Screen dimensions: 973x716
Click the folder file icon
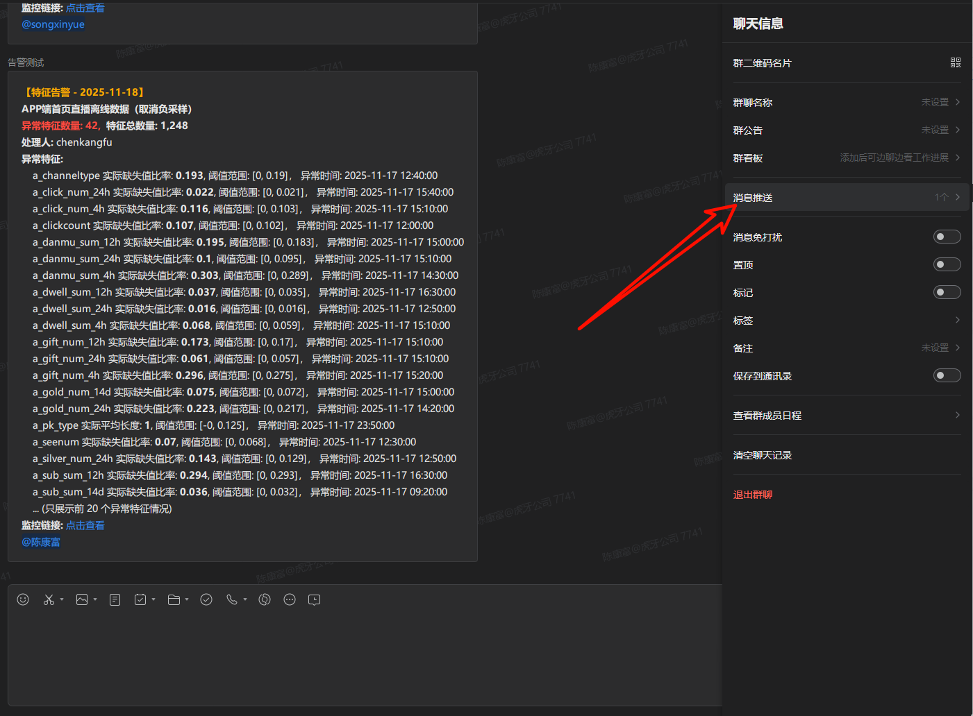pos(174,599)
